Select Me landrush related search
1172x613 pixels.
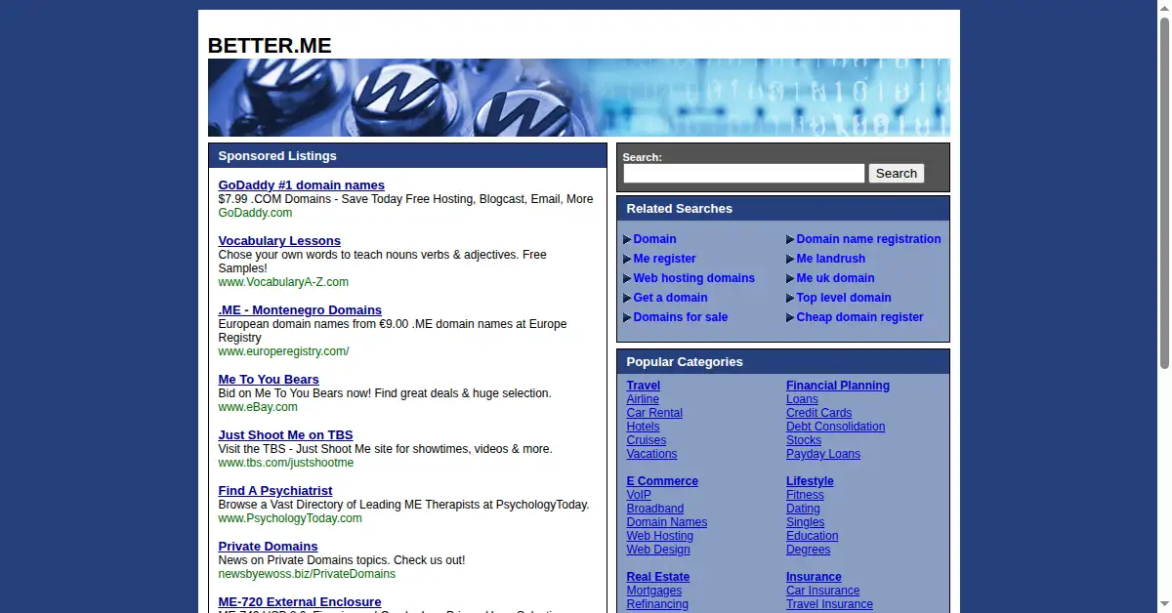coord(830,259)
